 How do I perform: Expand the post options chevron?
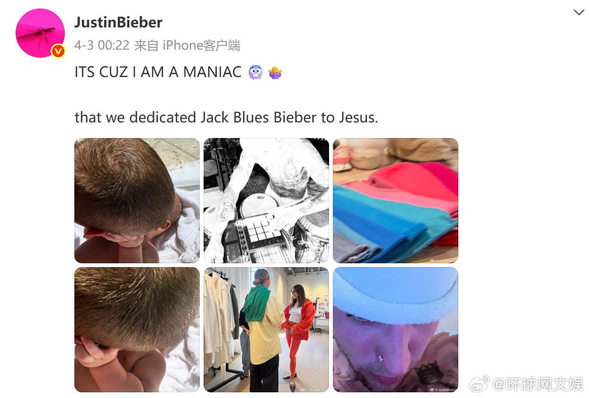pos(579,12)
